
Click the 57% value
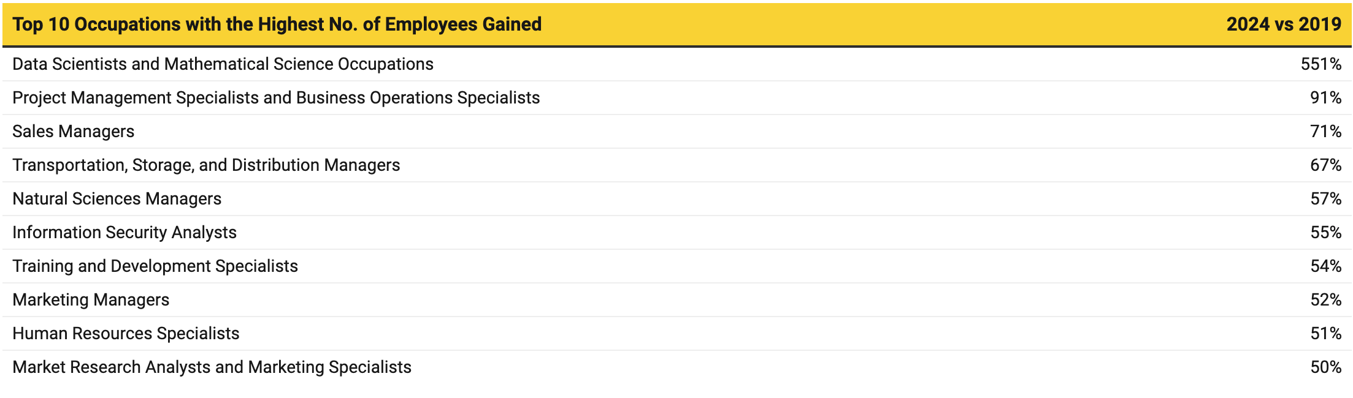1325,199
